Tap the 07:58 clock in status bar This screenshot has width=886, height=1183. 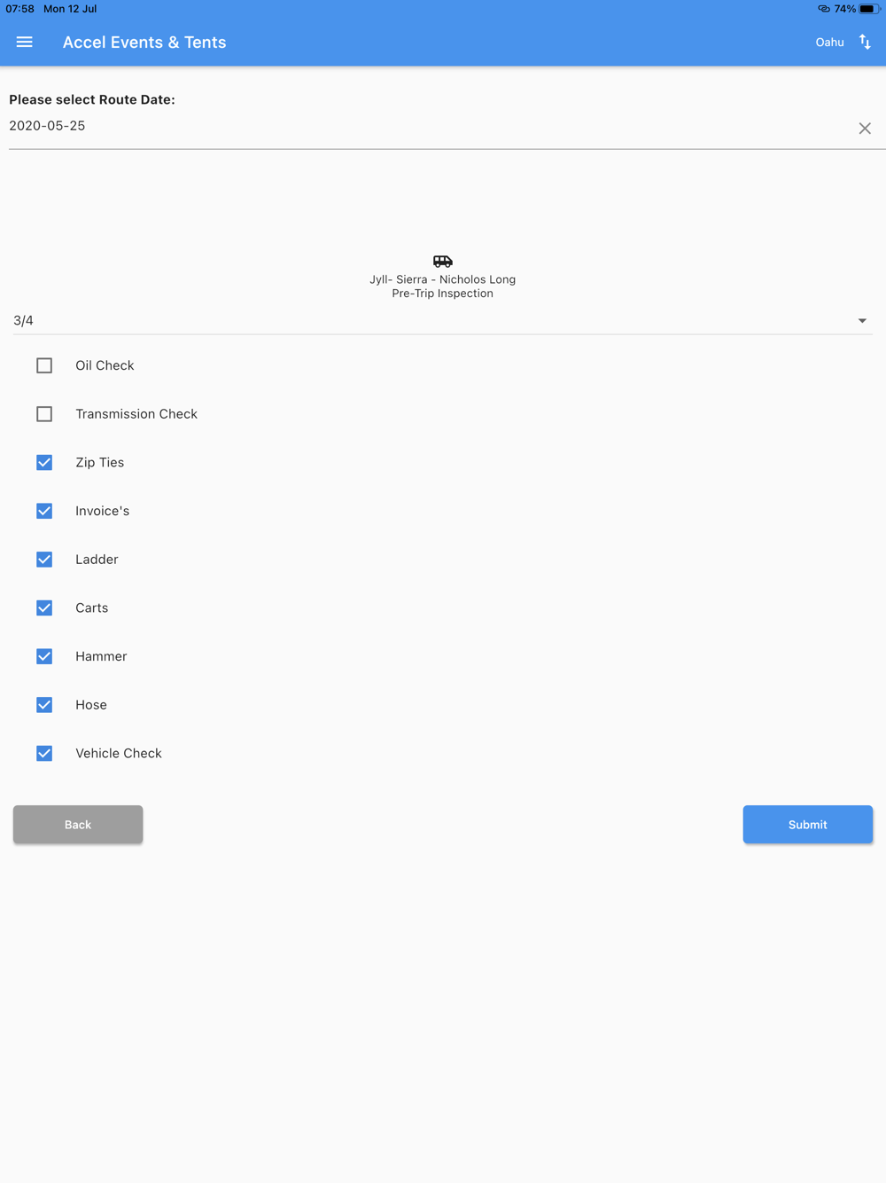(19, 9)
